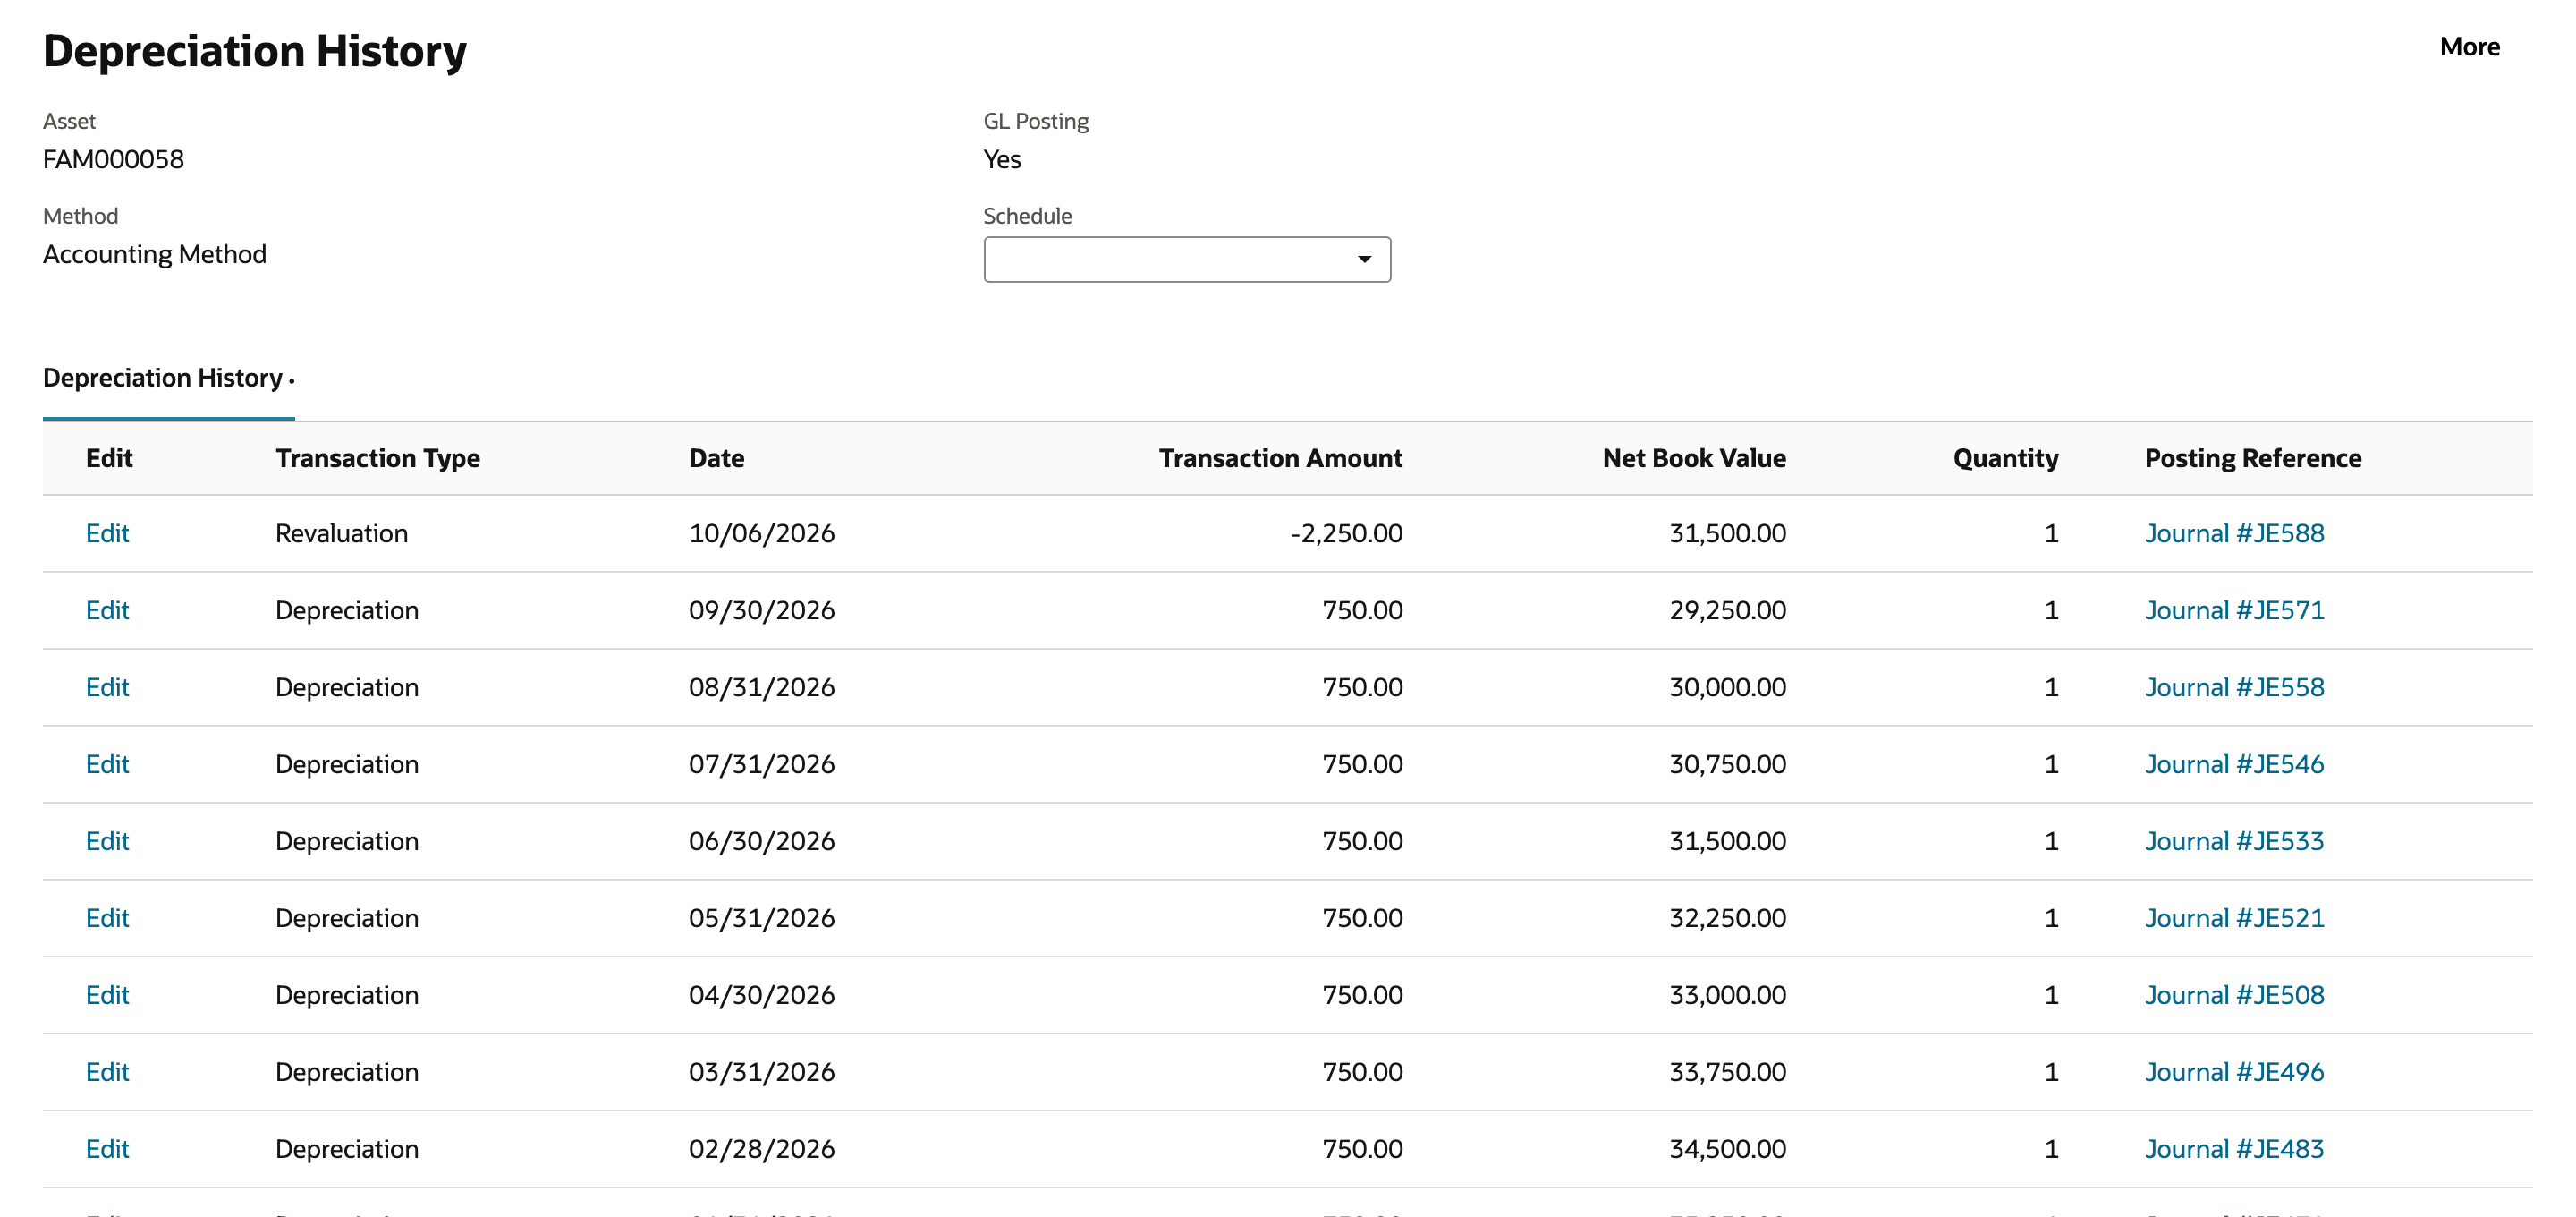Viewport: 2576px width, 1217px height.
Task: Select the asset ID FAM000058
Action: 113,160
